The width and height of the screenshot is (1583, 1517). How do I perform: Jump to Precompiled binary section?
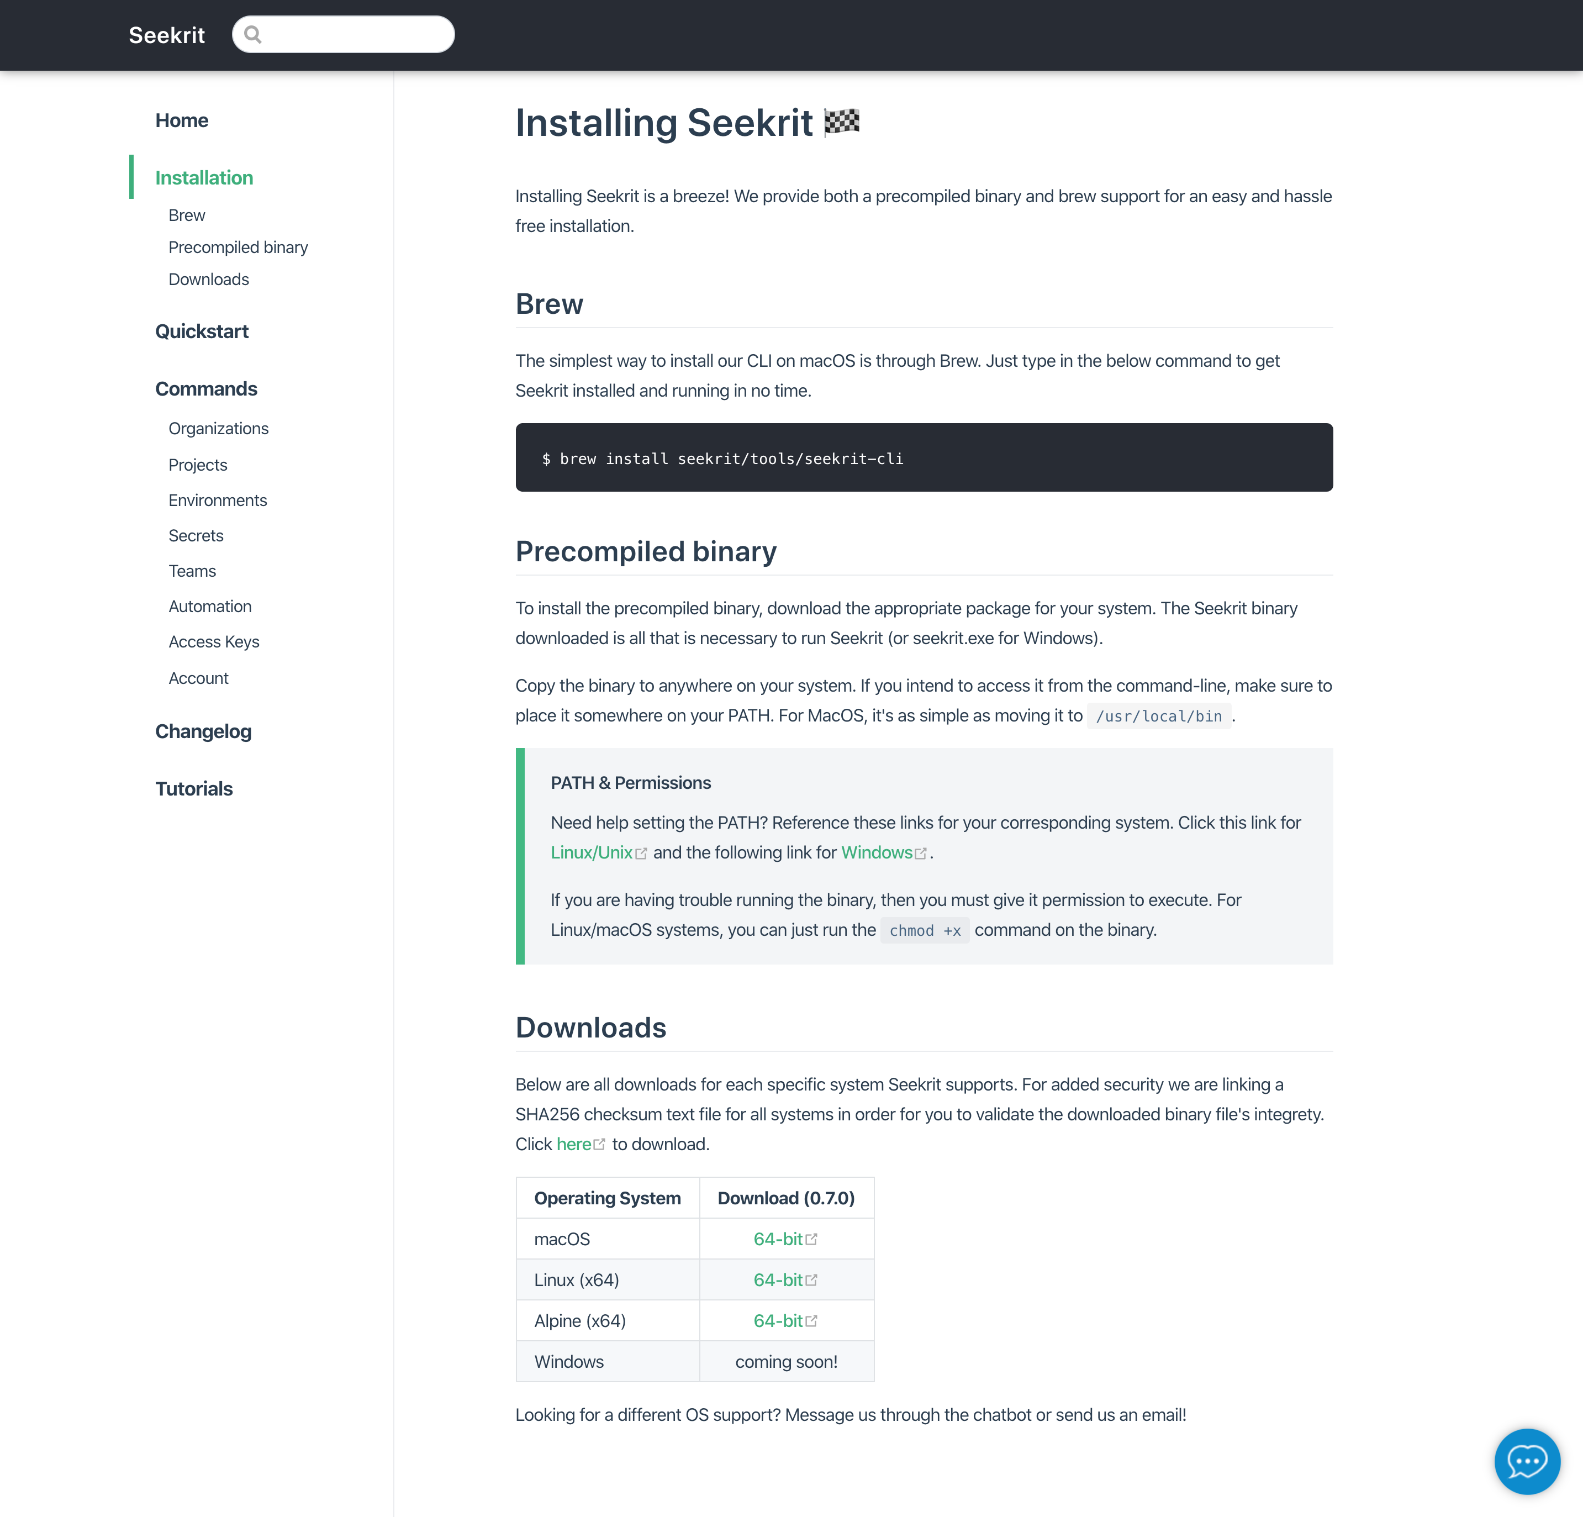[238, 247]
